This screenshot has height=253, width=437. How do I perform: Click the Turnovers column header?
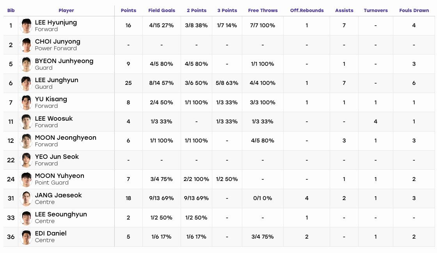(376, 10)
